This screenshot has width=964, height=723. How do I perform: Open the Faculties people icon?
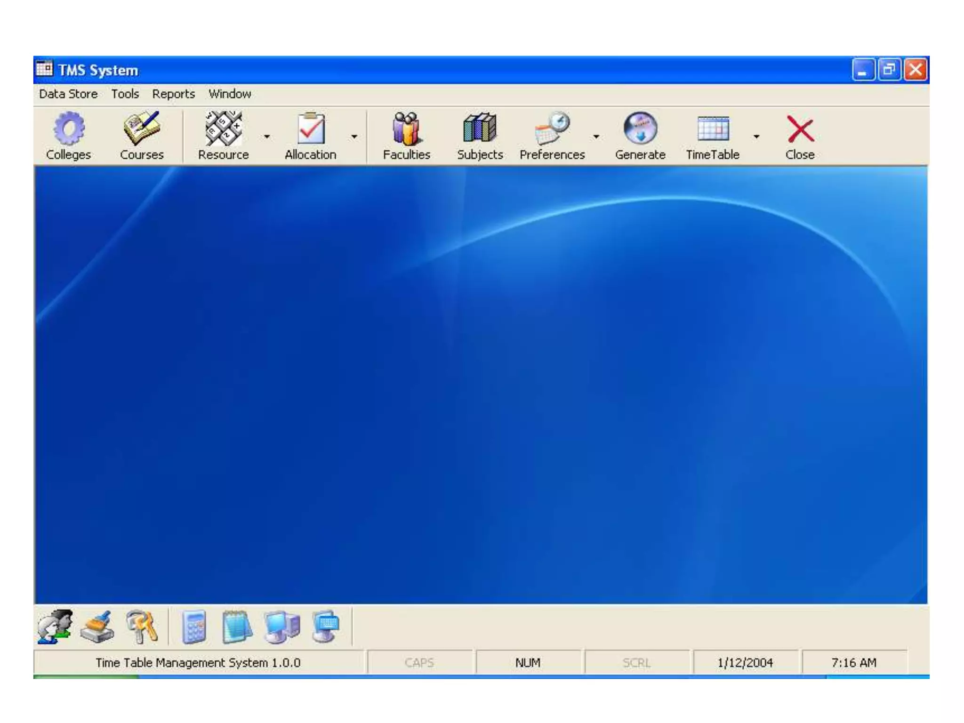[x=406, y=129]
